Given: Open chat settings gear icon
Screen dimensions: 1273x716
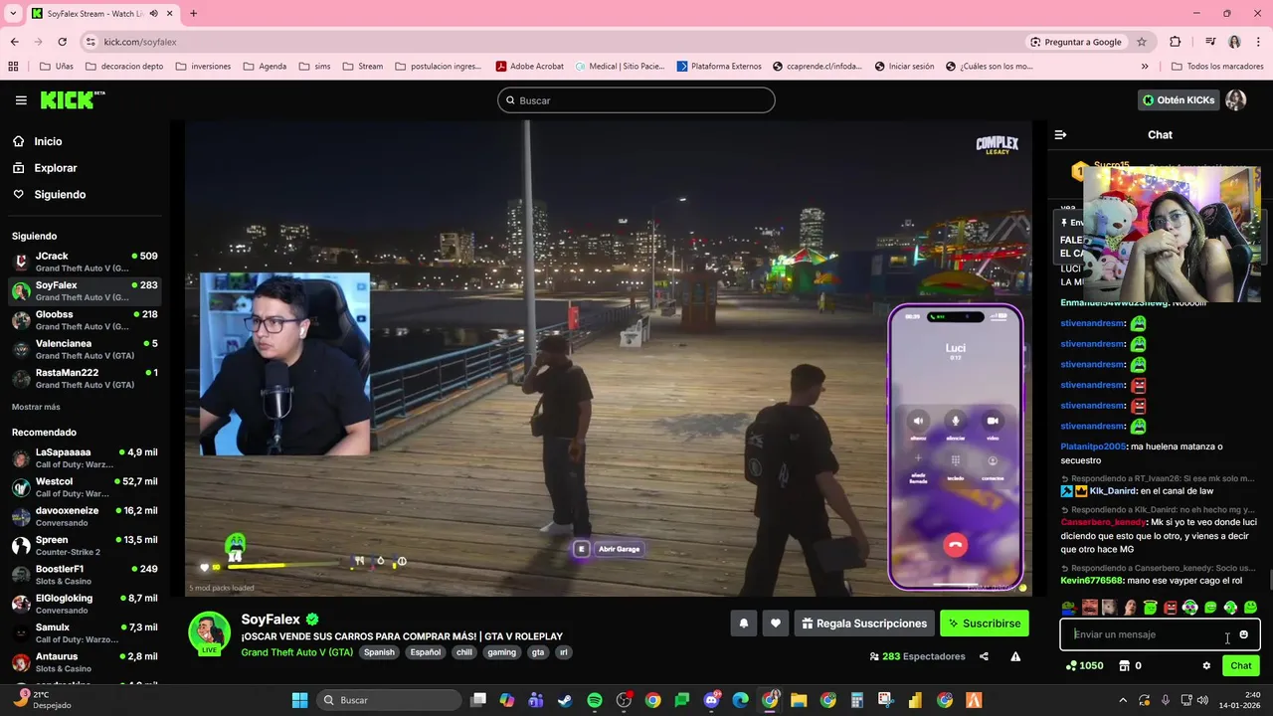Looking at the screenshot, I should pos(1206,666).
